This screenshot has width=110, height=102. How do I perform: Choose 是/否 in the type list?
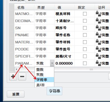coord(44,85)
